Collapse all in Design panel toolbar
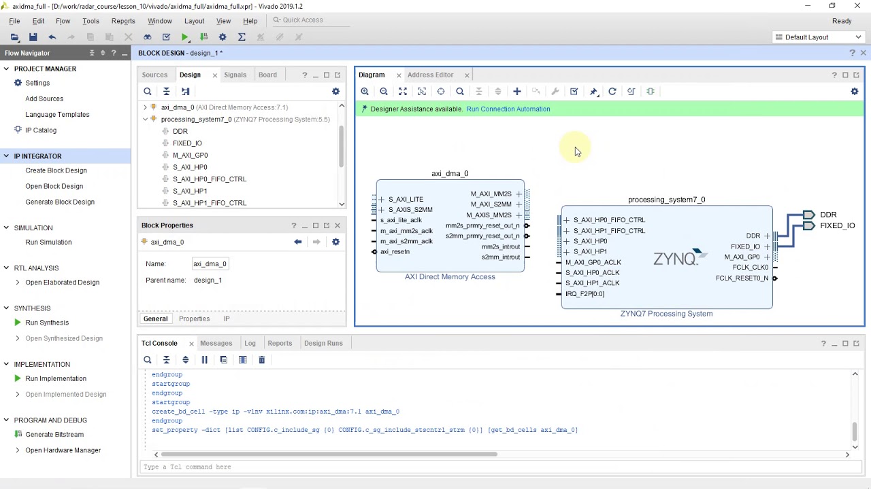Image resolution: width=871 pixels, height=489 pixels. tap(166, 92)
